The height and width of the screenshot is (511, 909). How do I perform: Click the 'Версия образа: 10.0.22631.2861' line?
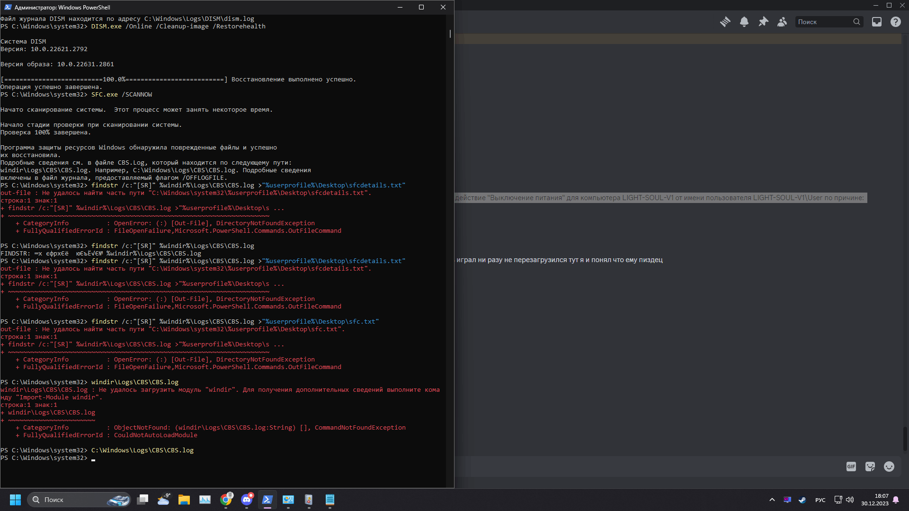point(57,64)
